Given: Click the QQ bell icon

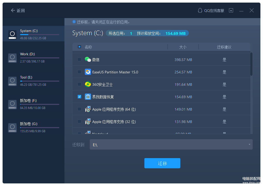Looking at the screenshot, I should coord(200,10).
